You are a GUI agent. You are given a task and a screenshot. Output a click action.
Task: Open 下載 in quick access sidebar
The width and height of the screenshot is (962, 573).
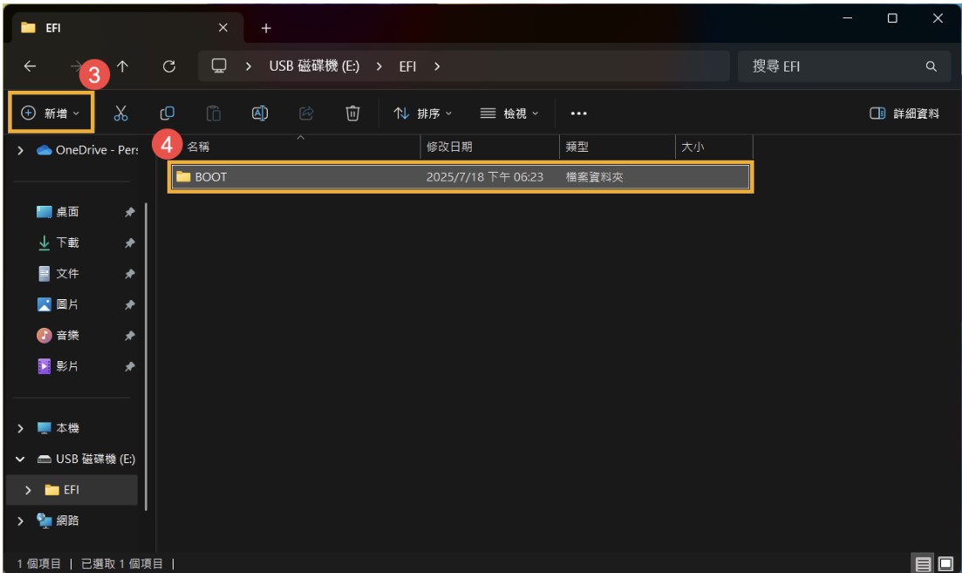tap(67, 242)
